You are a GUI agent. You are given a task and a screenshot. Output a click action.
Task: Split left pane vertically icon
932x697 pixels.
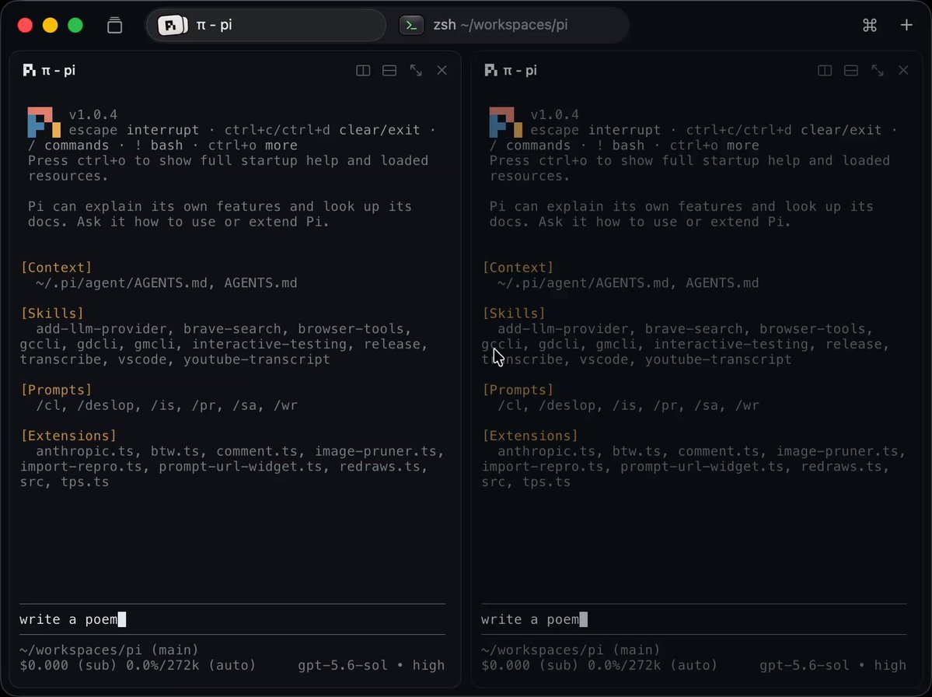363,71
